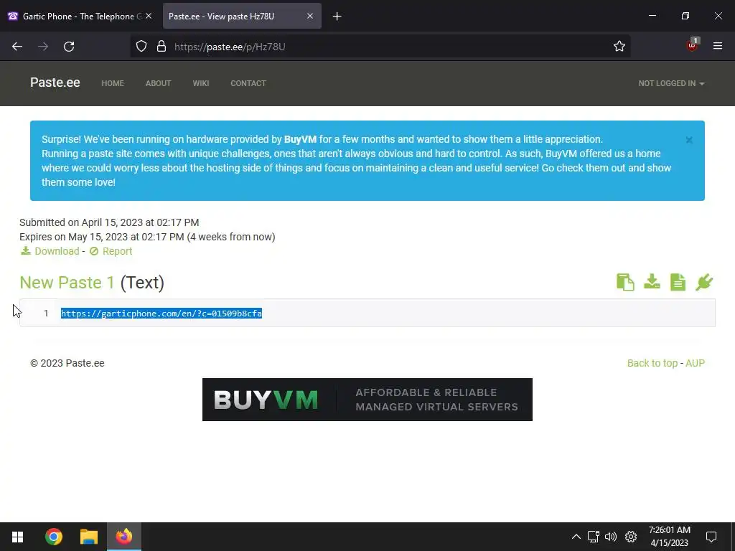This screenshot has height=551, width=735.
Task: Go back with browser back arrow
Action: [x=17, y=47]
